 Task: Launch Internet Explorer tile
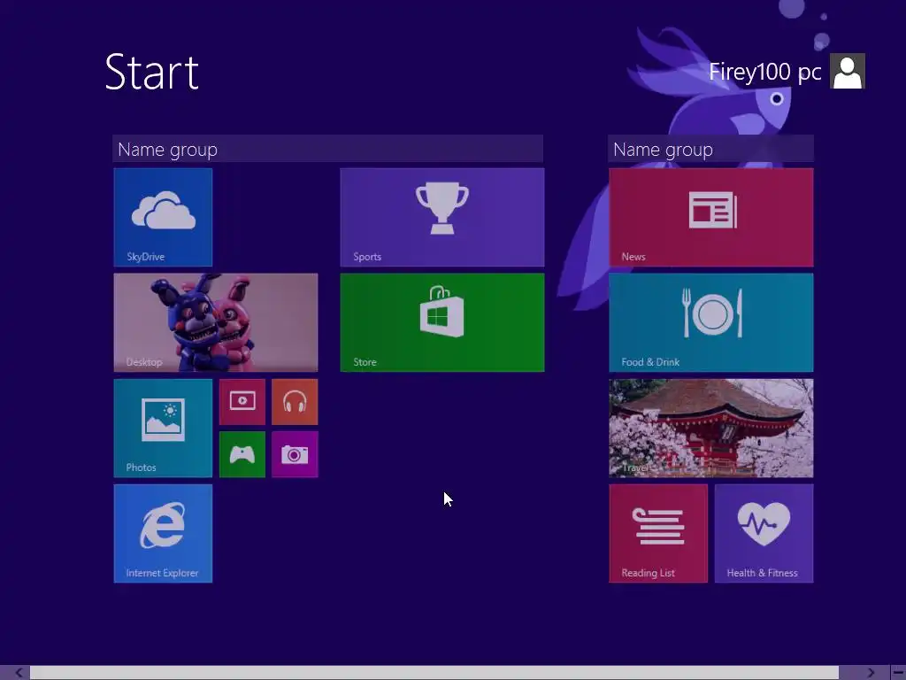(163, 534)
